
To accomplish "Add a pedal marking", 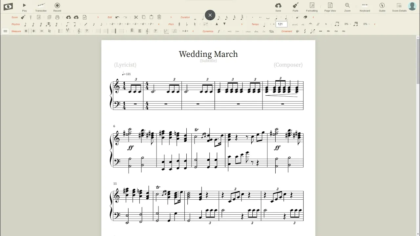I will pyautogui.click(x=271, y=31).
